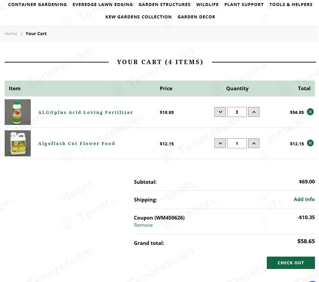
Task: Click the Your Cart (4 Items) heading
Action: [x=160, y=62]
